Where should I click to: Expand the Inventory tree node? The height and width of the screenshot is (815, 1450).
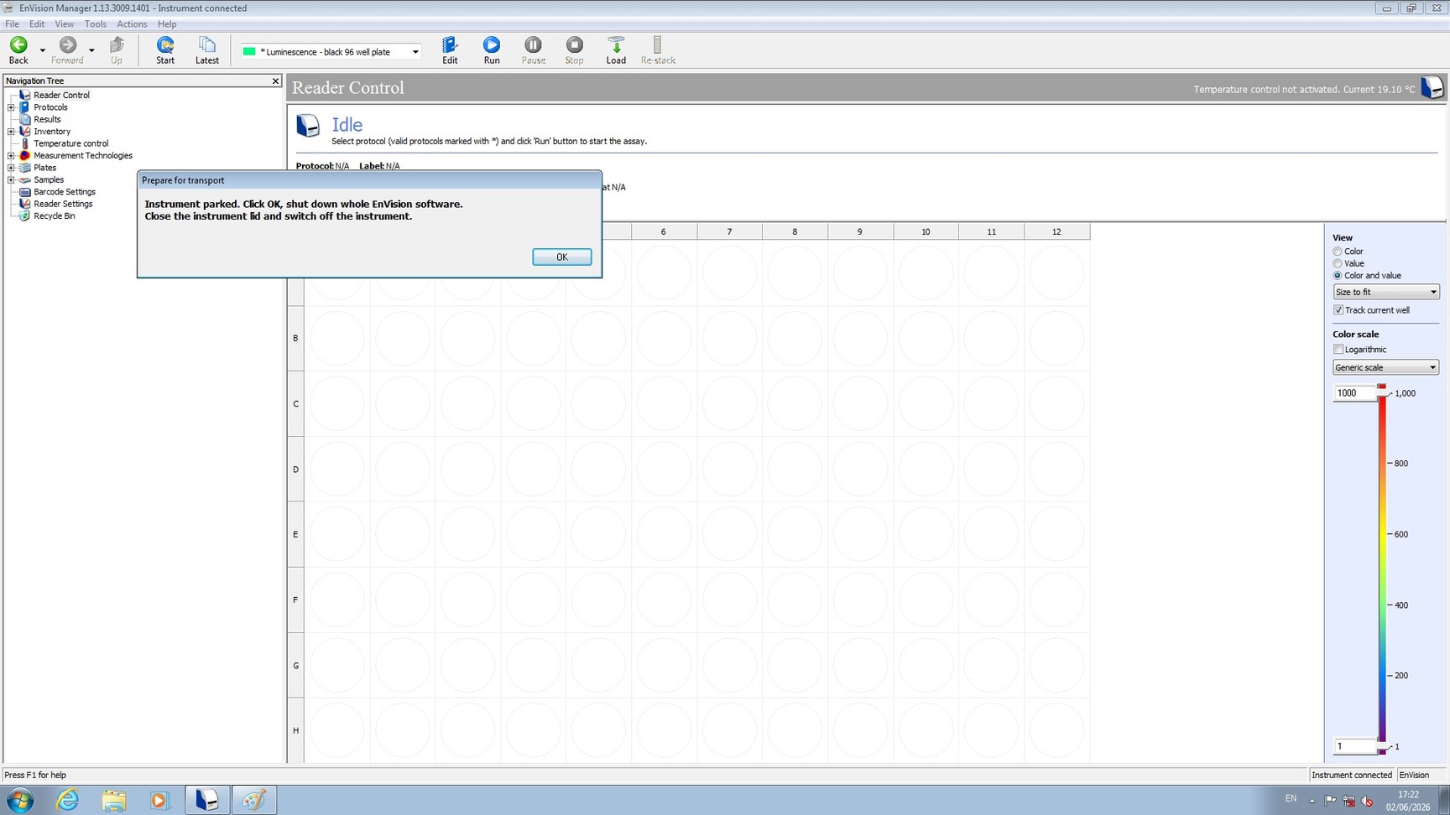(11, 132)
